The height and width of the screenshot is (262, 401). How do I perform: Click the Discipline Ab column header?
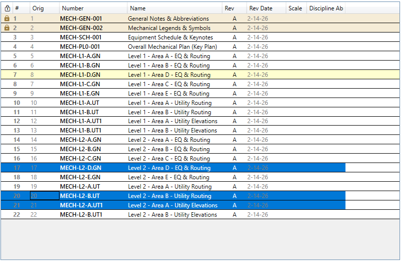point(326,8)
